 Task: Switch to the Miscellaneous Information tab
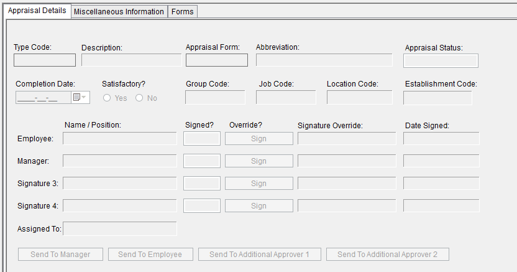119,12
